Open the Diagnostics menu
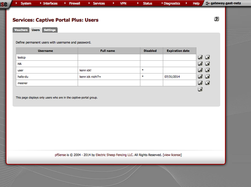 (172, 4)
